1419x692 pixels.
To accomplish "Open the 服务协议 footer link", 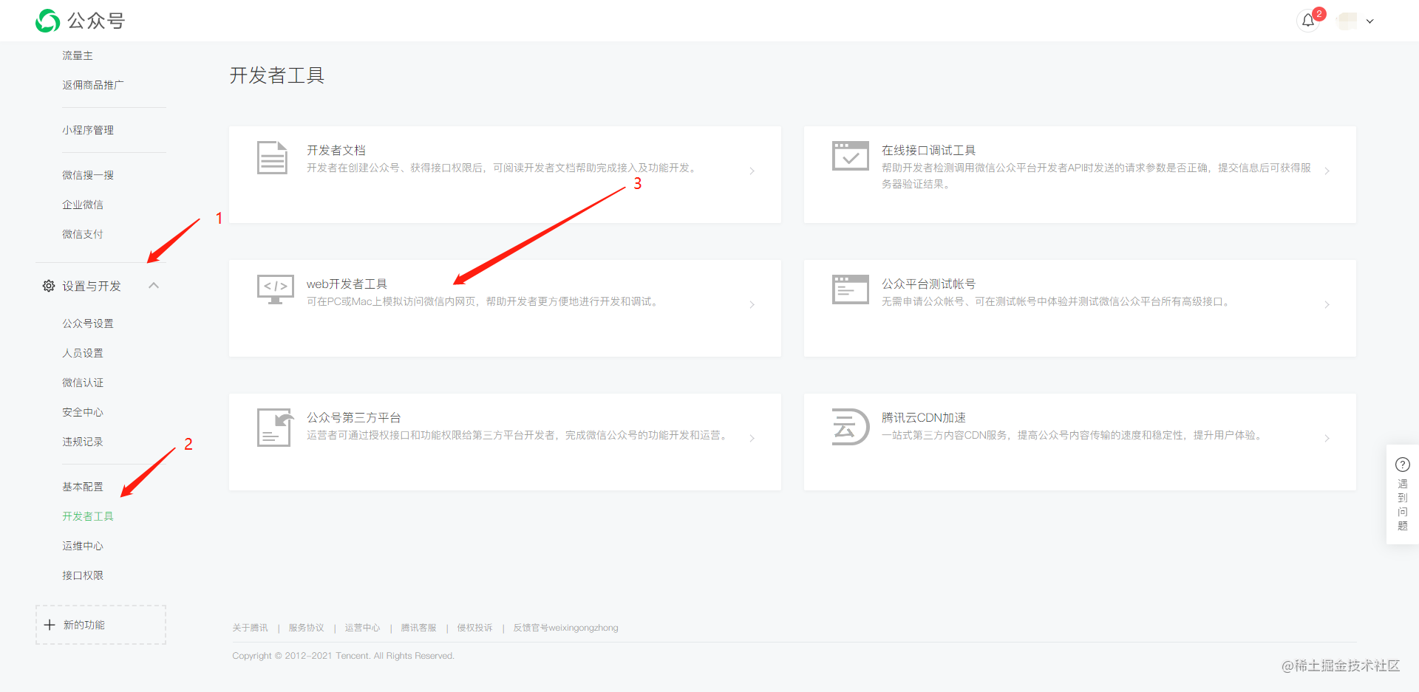I will [x=306, y=628].
